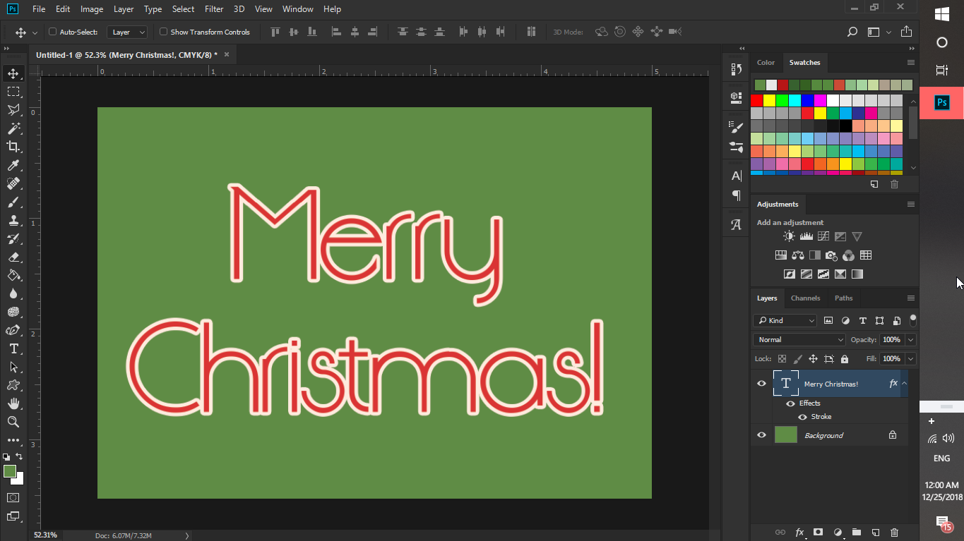Open the Auto-Select Layer dropdown
This screenshot has height=541, width=964.
pyautogui.click(x=127, y=32)
